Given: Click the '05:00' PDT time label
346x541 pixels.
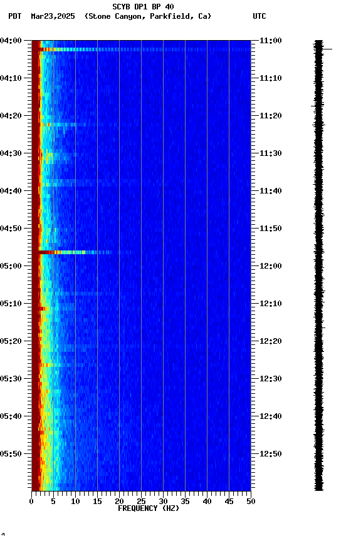Looking at the screenshot, I should tap(11, 266).
